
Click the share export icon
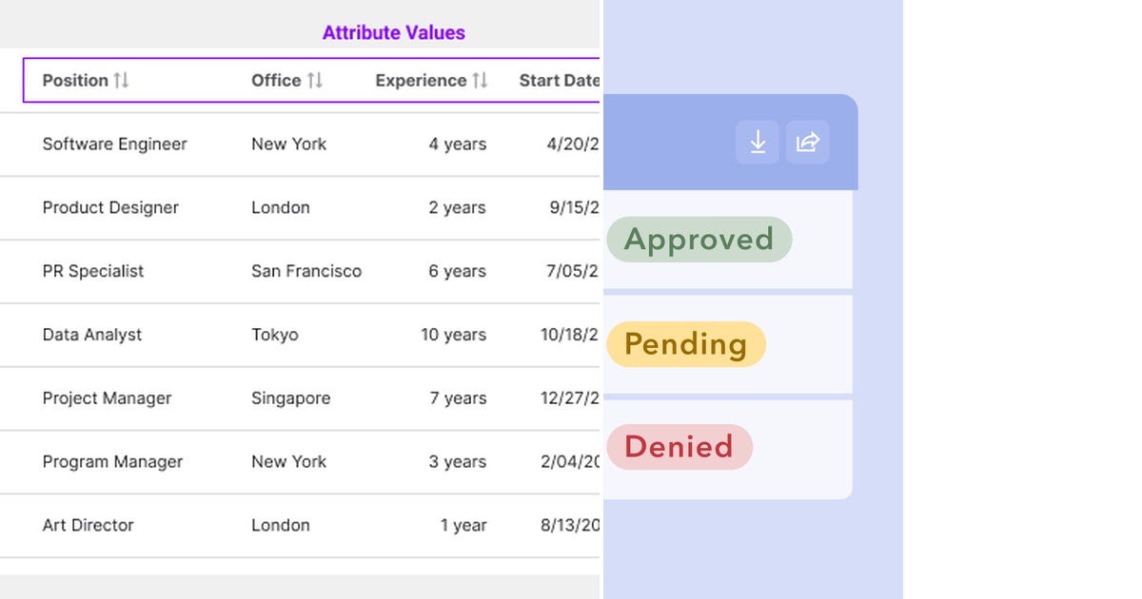(807, 143)
